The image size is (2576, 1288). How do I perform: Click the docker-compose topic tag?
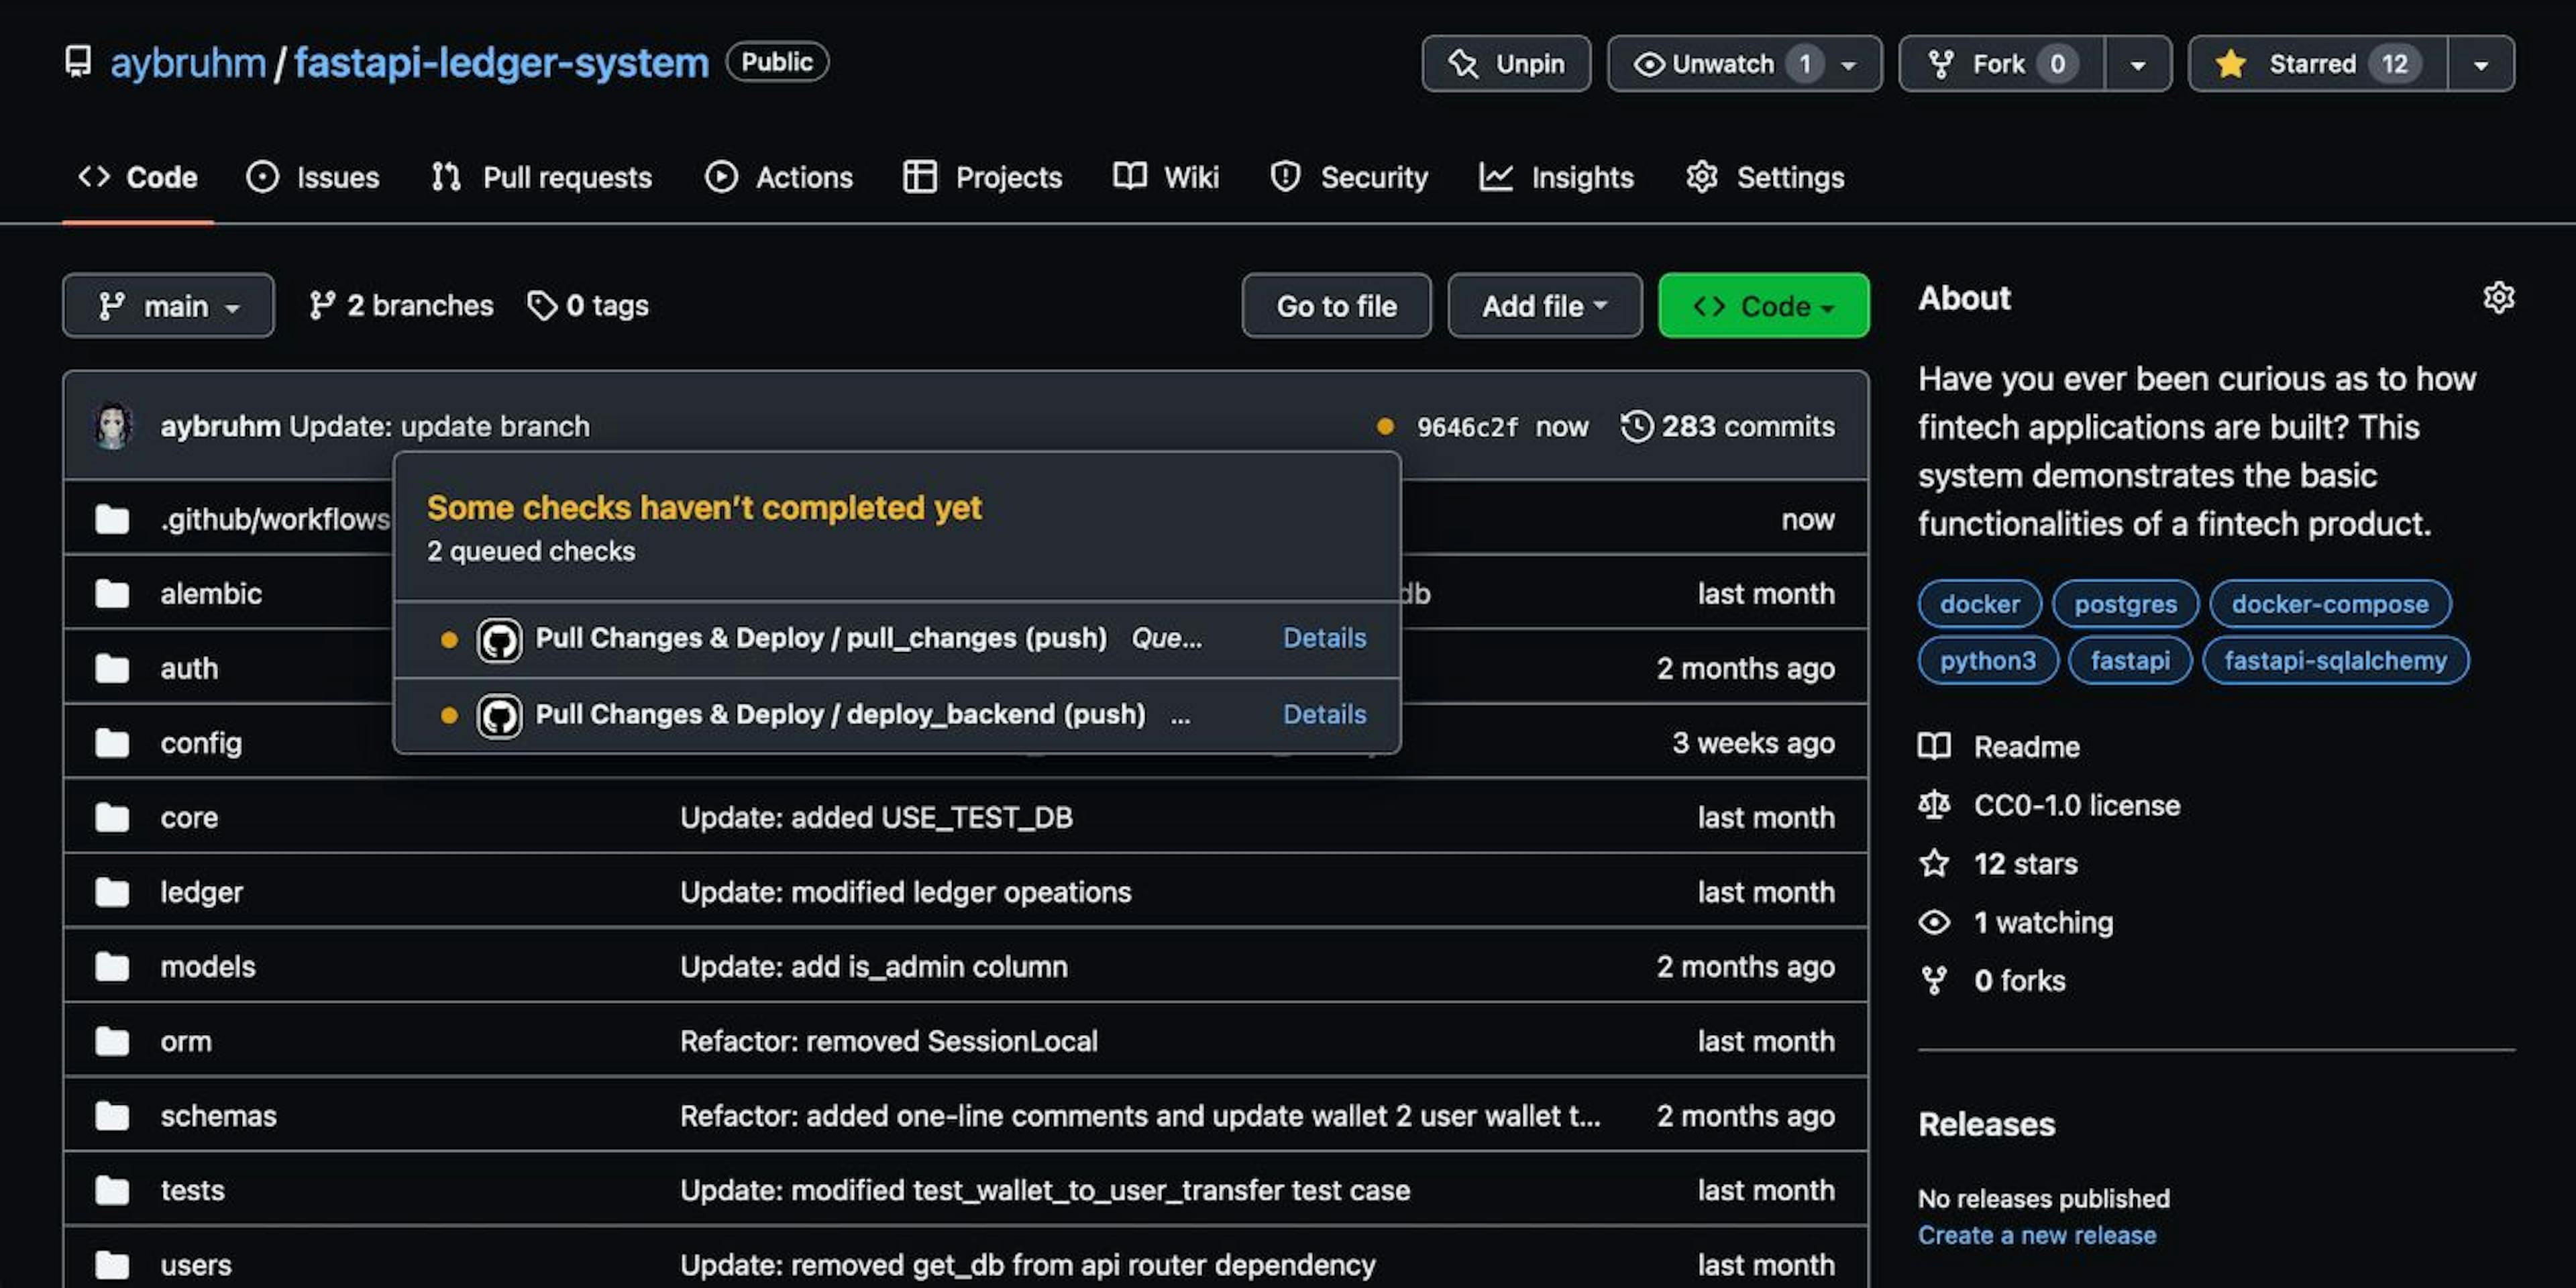2330,604
